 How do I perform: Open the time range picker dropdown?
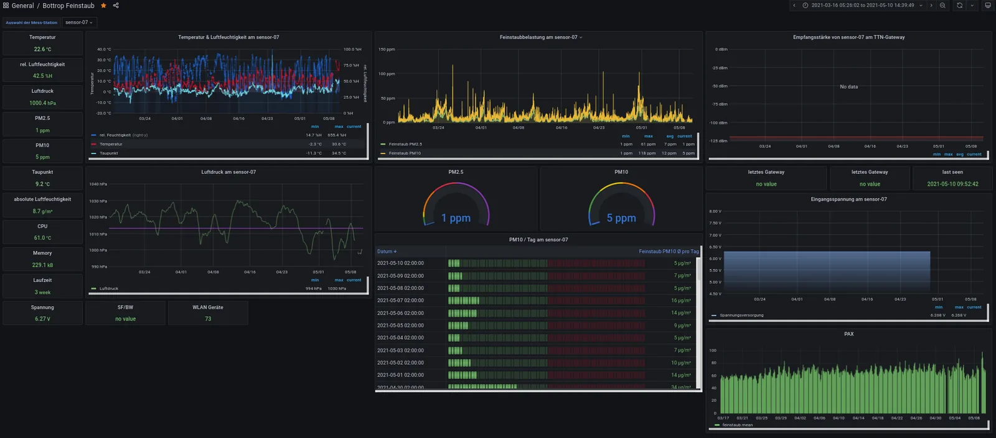coord(863,6)
